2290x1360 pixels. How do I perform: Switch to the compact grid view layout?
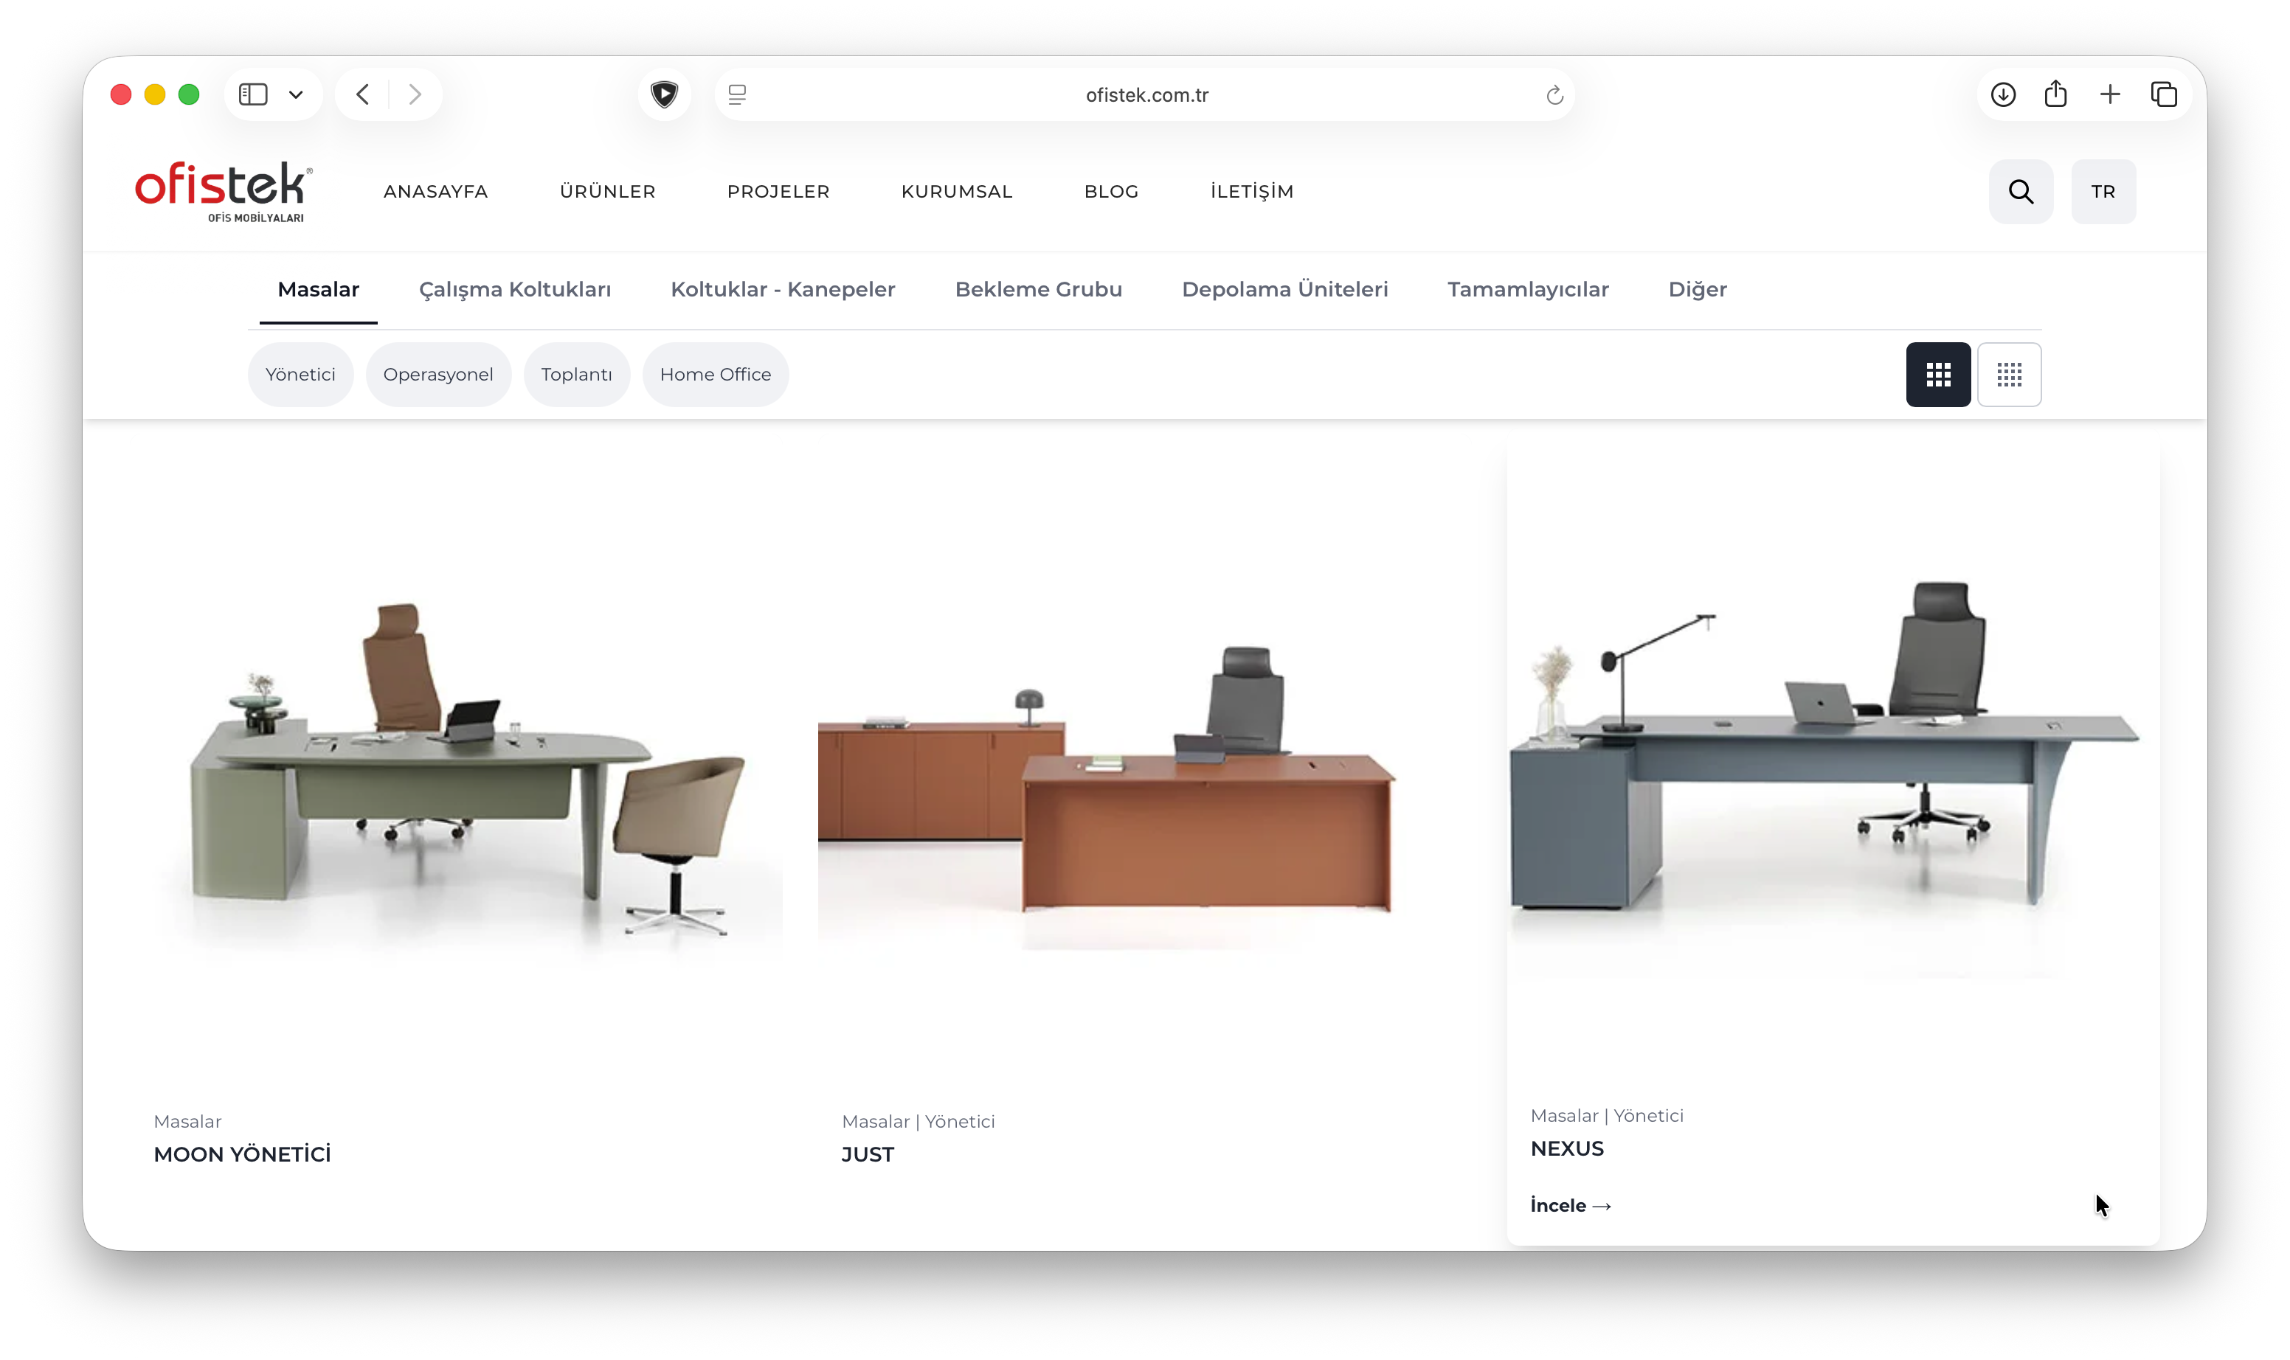tap(2010, 374)
